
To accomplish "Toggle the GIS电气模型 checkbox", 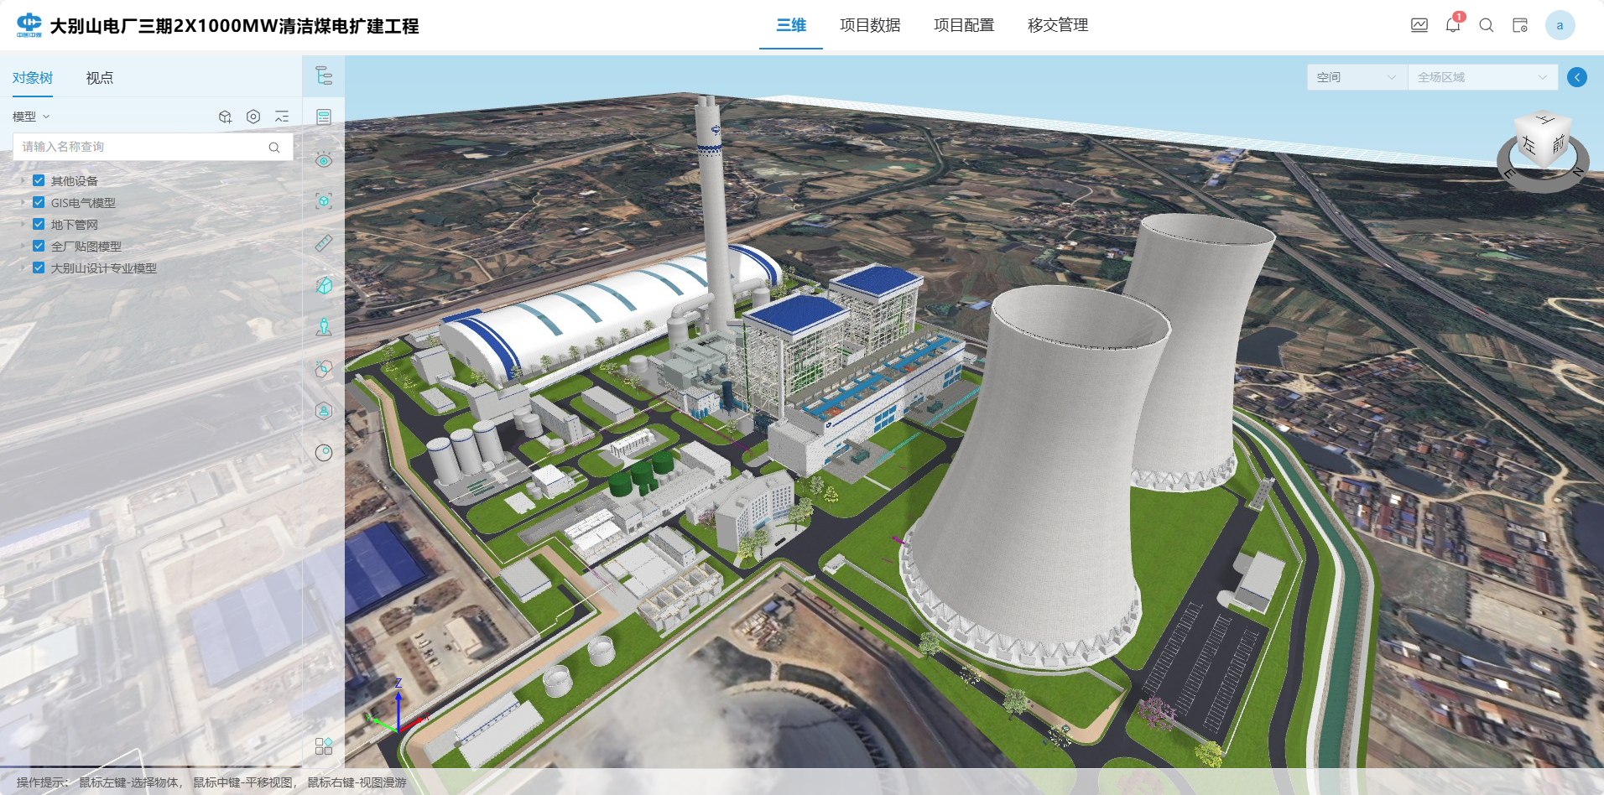I will [39, 202].
